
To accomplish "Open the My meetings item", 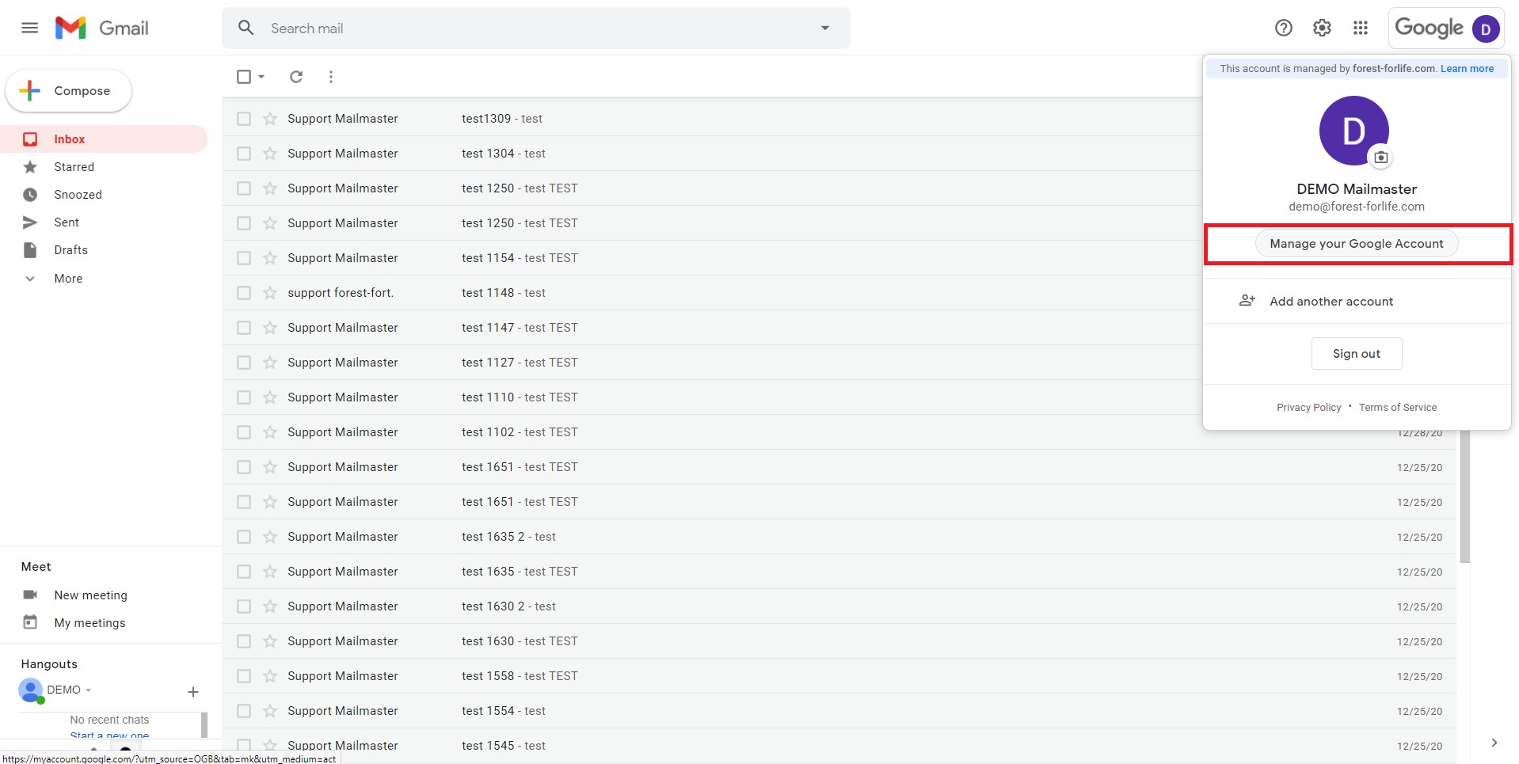I will 89,623.
